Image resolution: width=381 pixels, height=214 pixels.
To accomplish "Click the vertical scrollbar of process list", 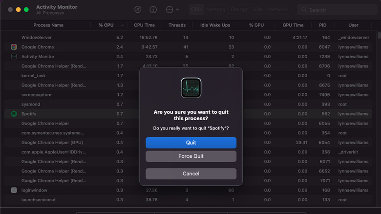I will [x=379, y=35].
